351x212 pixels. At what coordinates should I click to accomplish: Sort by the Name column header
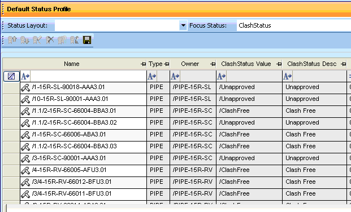click(x=71, y=64)
